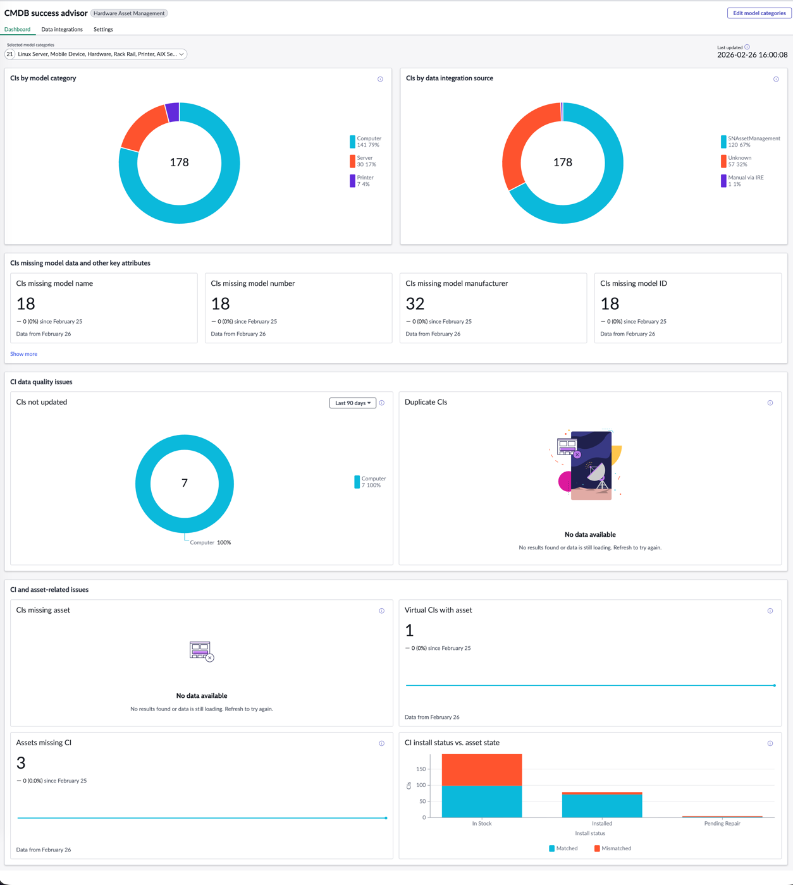793x885 pixels.
Task: Open info icon for CIs missing asset
Action: pyautogui.click(x=382, y=611)
